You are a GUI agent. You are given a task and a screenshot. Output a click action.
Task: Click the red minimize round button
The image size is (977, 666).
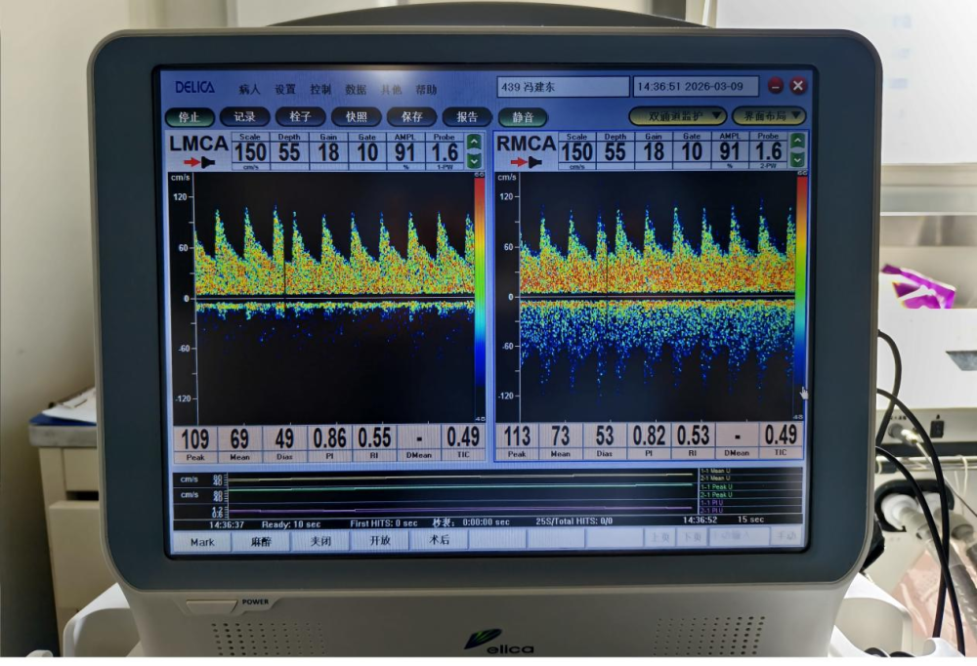[775, 86]
